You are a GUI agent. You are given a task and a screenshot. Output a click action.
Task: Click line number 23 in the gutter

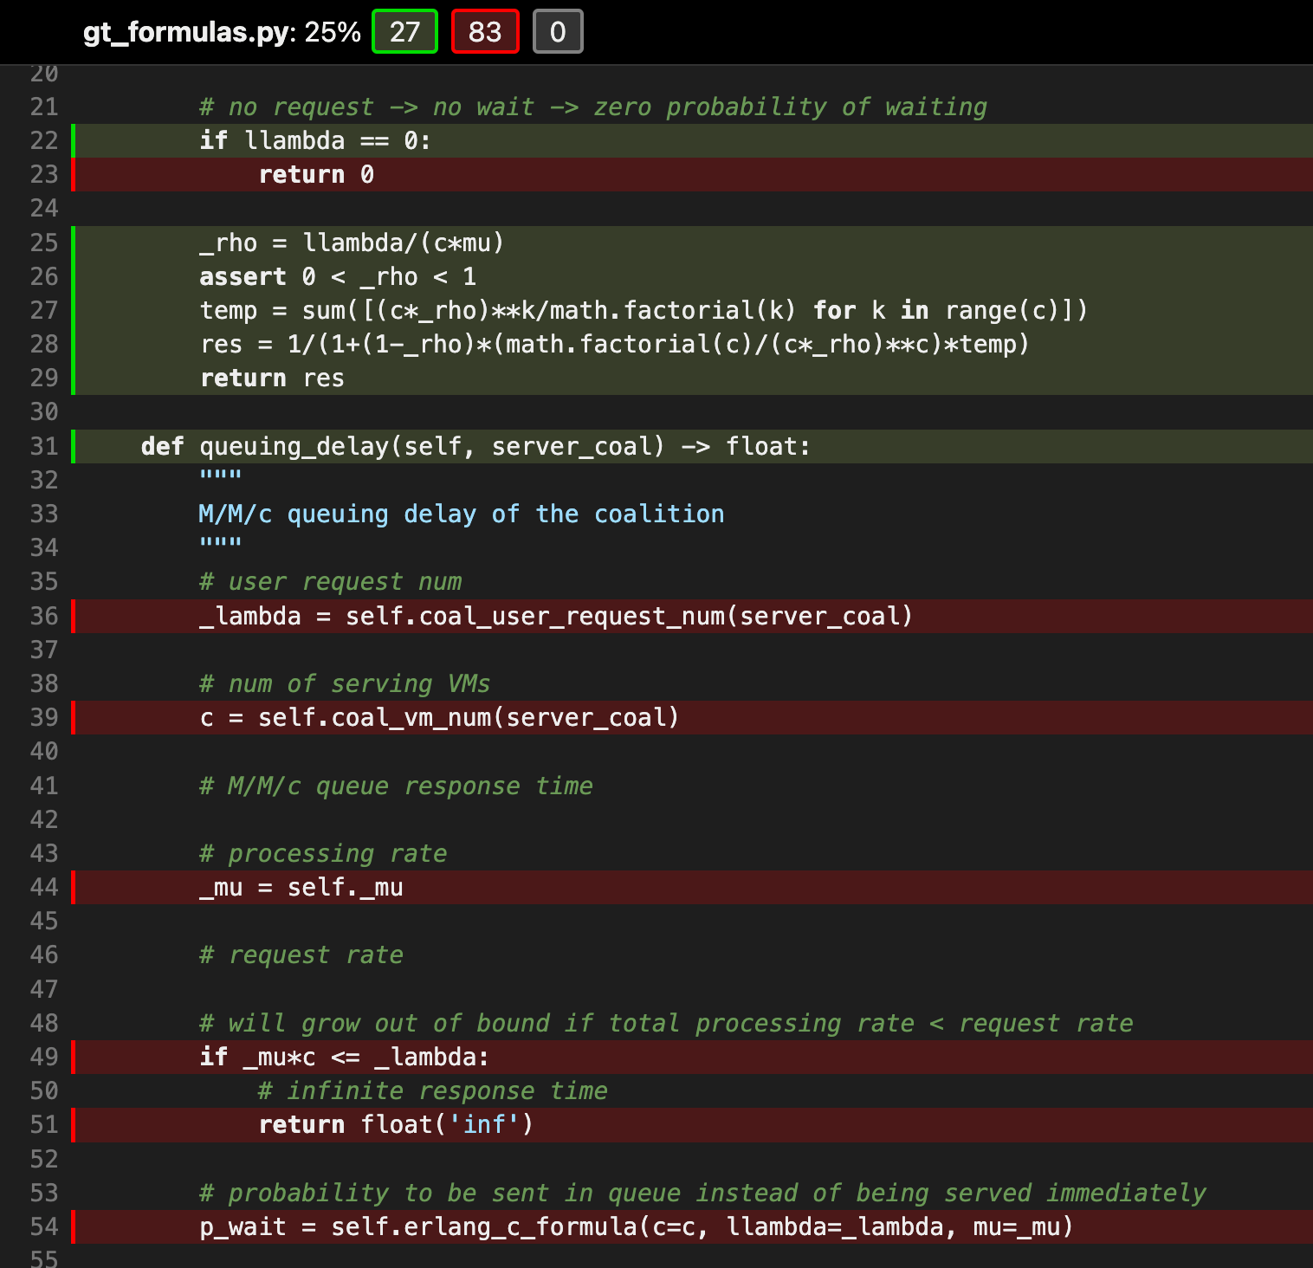pos(44,175)
